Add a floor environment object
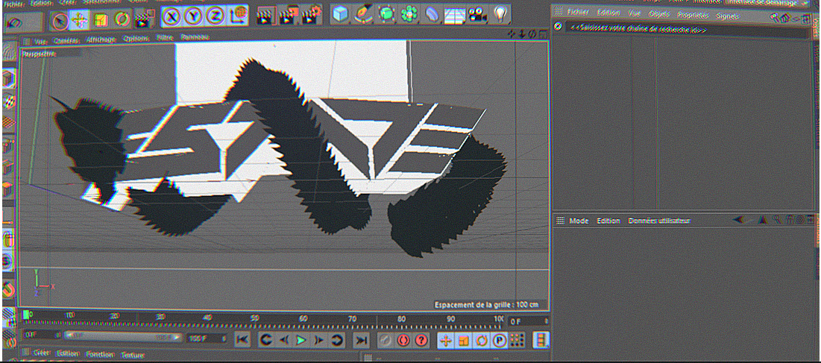Image resolution: width=821 pixels, height=363 pixels. pyautogui.click(x=454, y=14)
